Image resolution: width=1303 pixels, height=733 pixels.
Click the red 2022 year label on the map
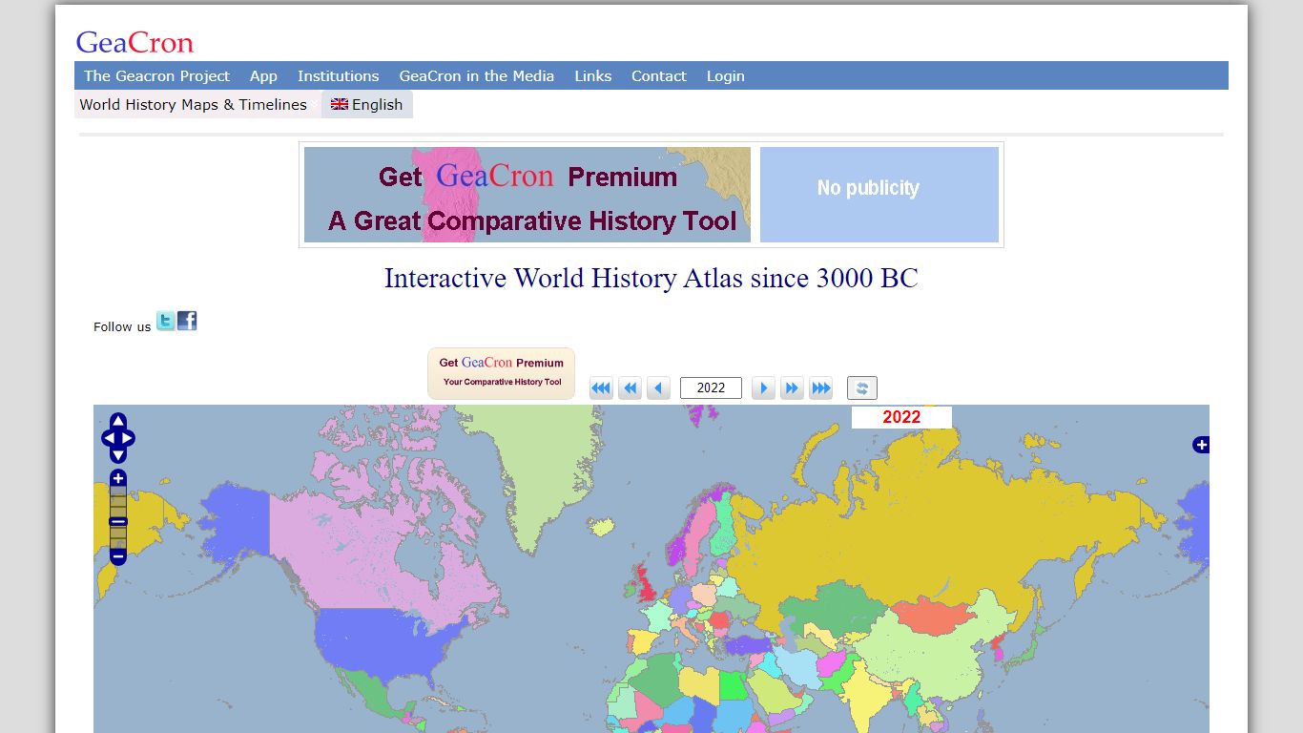click(901, 417)
